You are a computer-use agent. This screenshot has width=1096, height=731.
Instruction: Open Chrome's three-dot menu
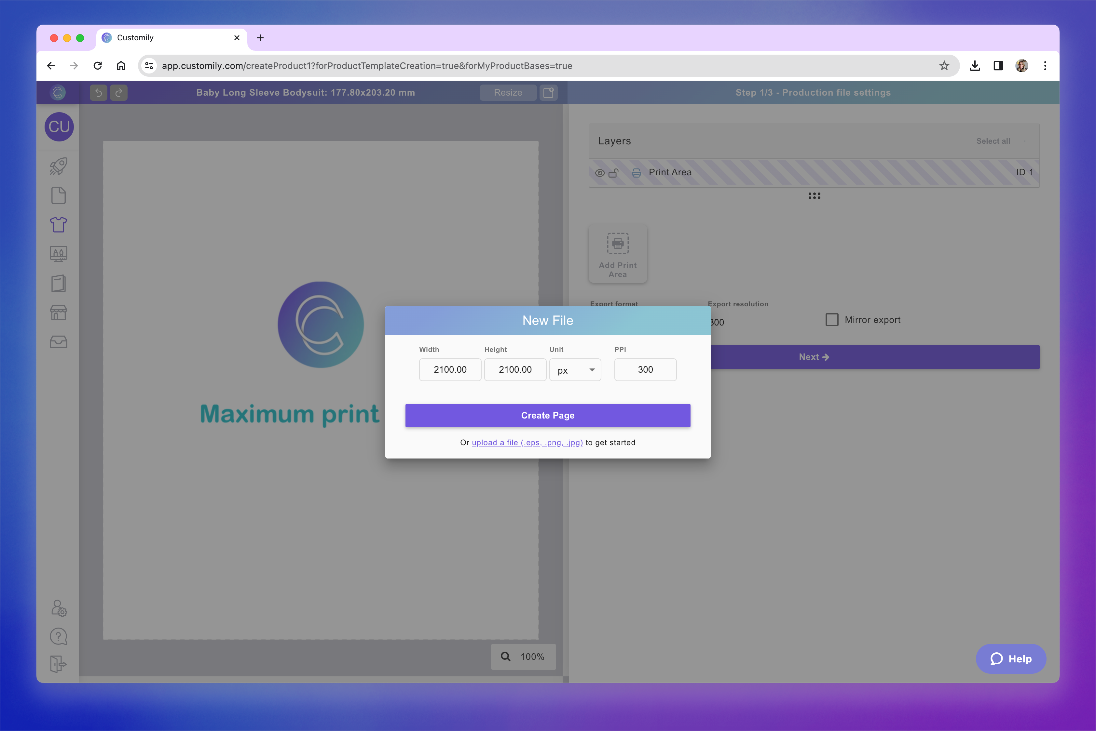pyautogui.click(x=1045, y=66)
